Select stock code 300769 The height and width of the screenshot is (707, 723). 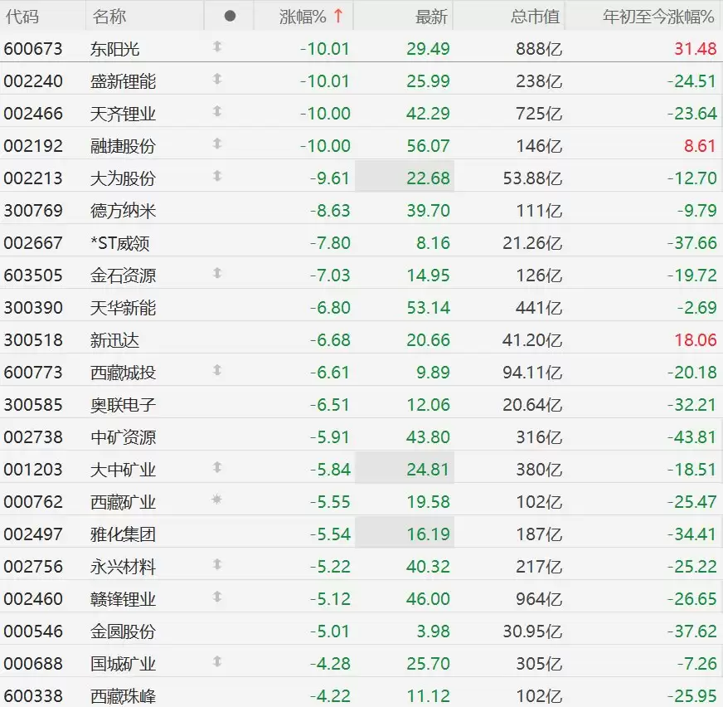tap(33, 211)
